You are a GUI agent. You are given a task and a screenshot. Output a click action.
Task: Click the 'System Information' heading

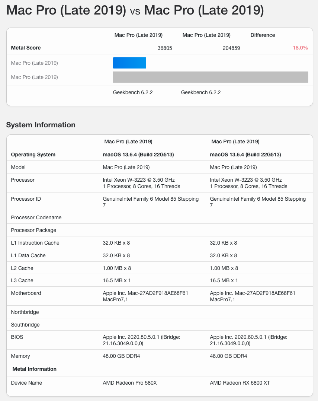pyautogui.click(x=41, y=125)
